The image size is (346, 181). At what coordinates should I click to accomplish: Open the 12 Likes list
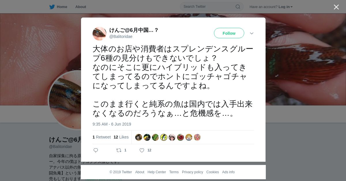pos(121,137)
